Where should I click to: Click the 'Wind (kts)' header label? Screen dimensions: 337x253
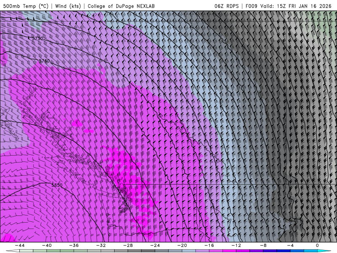[x=68, y=6]
